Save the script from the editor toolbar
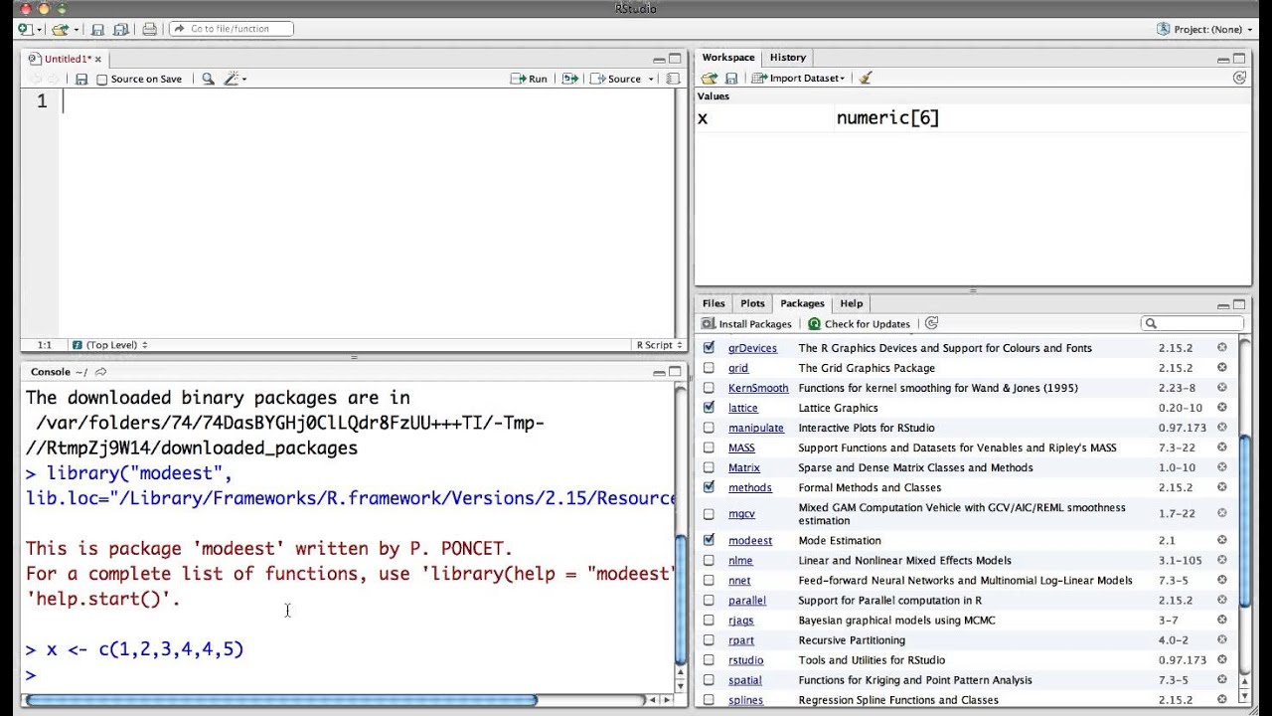Image resolution: width=1272 pixels, height=716 pixels. tap(81, 79)
